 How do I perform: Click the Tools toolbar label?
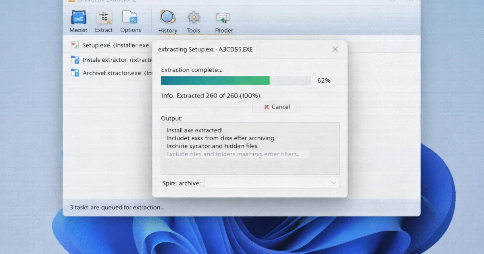pyautogui.click(x=194, y=30)
